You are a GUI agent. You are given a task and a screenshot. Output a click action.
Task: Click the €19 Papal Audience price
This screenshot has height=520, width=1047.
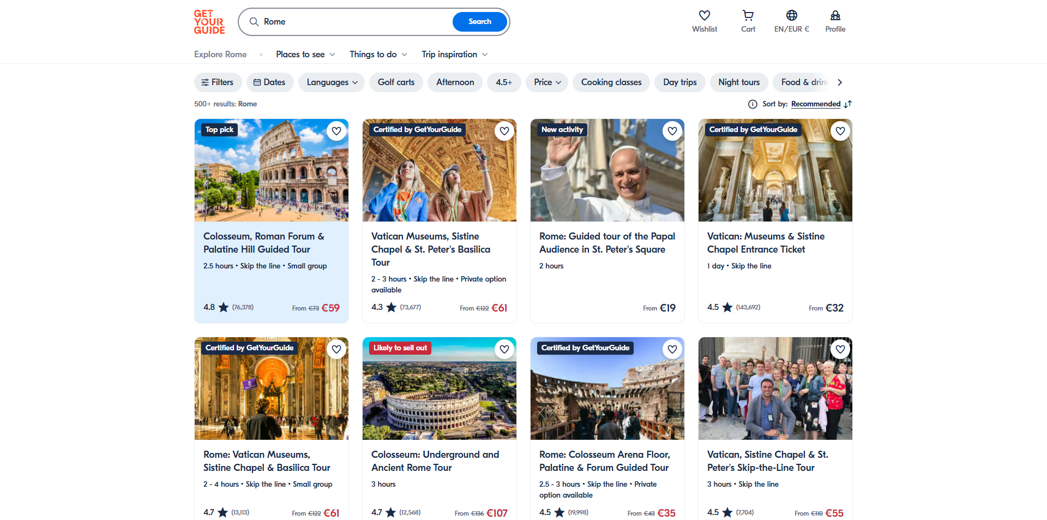click(x=667, y=308)
